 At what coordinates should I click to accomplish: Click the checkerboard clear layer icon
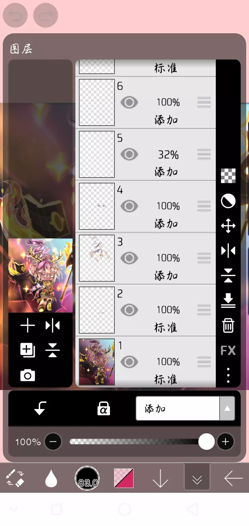228,176
